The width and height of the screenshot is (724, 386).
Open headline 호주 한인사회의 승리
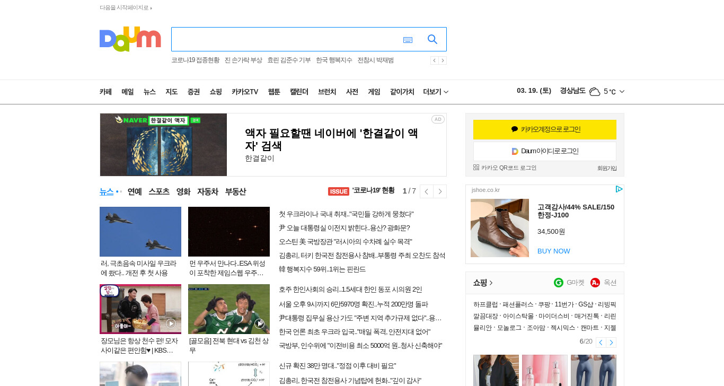point(350,289)
